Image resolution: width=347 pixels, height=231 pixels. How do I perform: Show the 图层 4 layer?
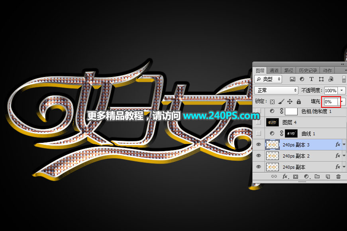tap(259, 122)
